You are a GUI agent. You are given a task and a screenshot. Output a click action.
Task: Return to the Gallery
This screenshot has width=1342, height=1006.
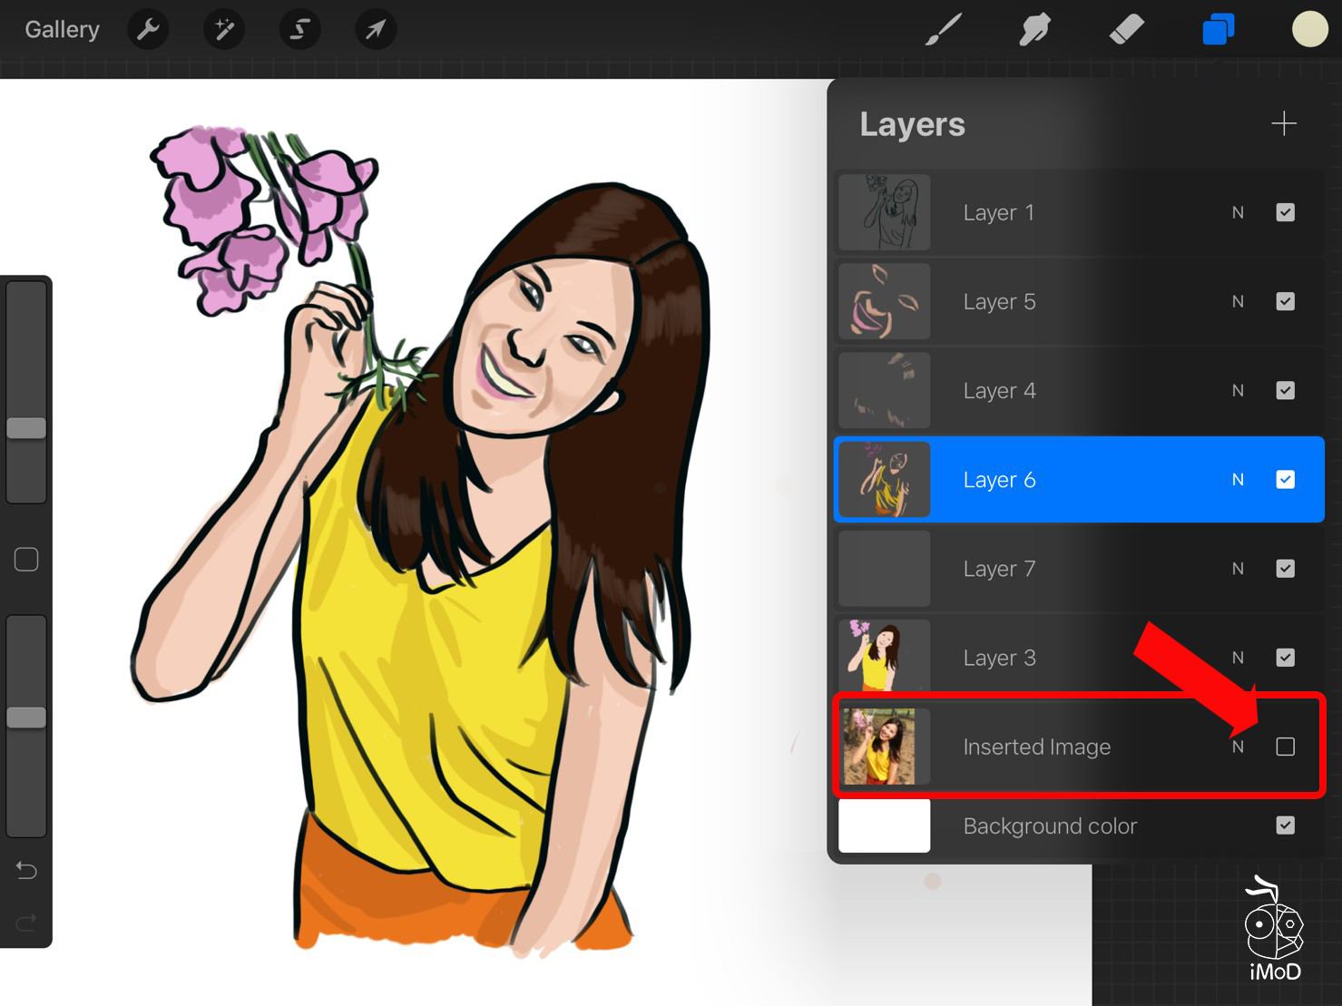(62, 30)
